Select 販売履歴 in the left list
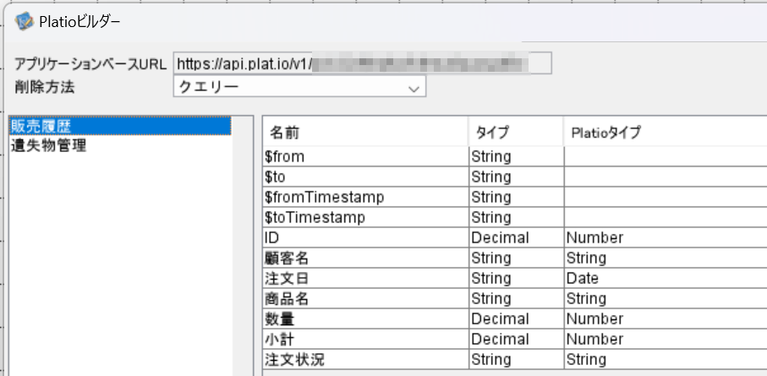The width and height of the screenshot is (767, 376). click(x=120, y=126)
